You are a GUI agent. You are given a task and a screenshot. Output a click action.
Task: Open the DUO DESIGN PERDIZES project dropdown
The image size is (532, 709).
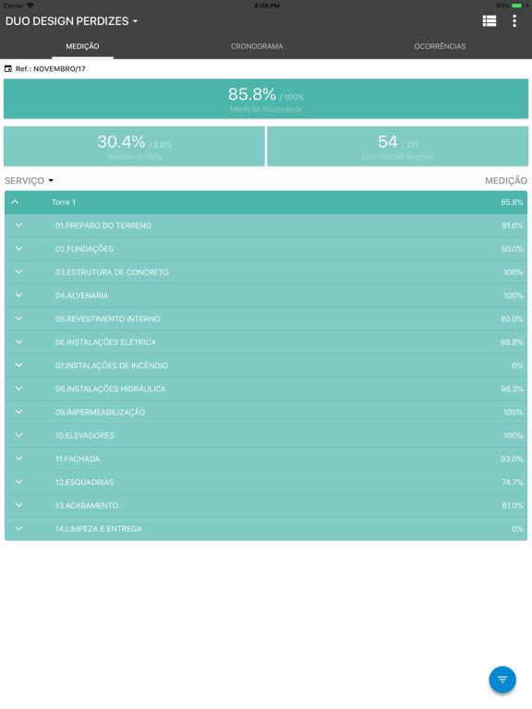point(71,21)
